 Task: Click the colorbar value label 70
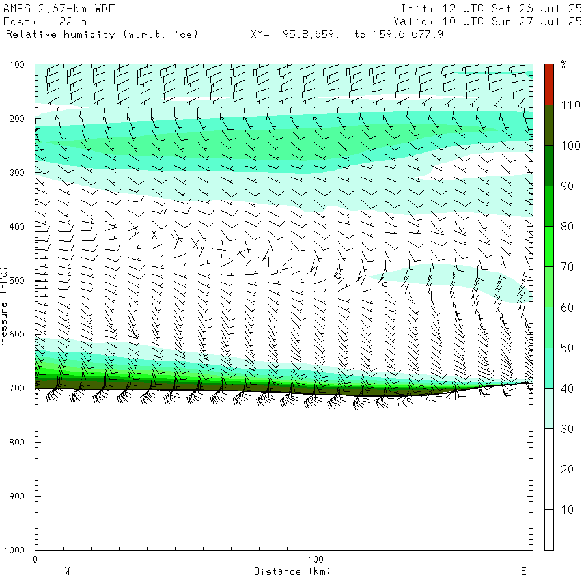pos(567,267)
